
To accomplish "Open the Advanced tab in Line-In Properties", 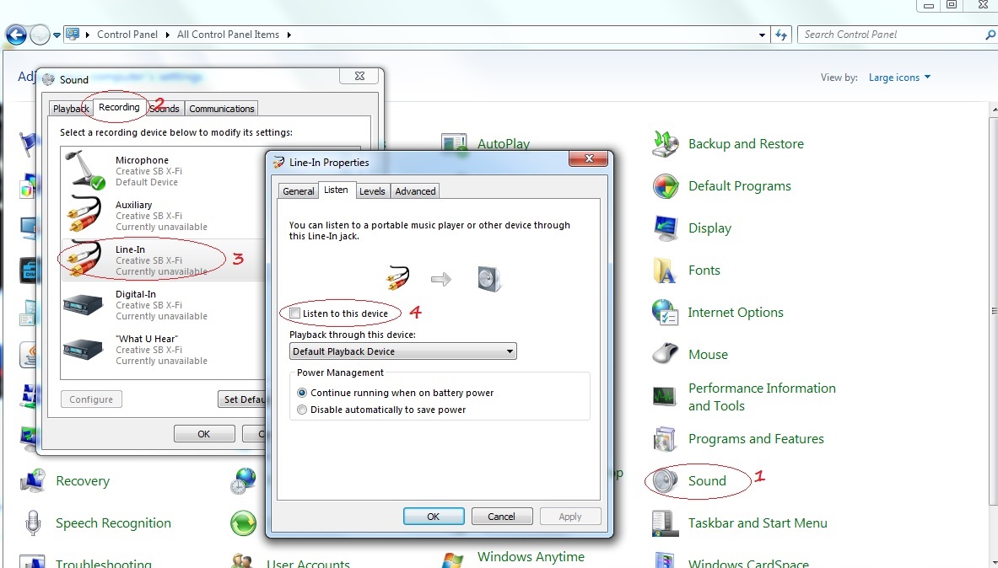I will (415, 191).
